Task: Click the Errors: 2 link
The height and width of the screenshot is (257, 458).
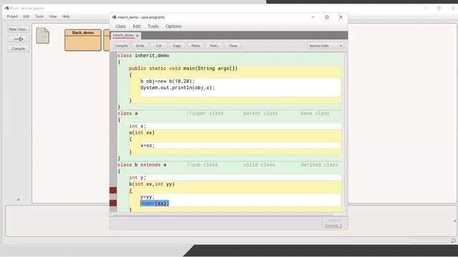Action: coord(333,226)
